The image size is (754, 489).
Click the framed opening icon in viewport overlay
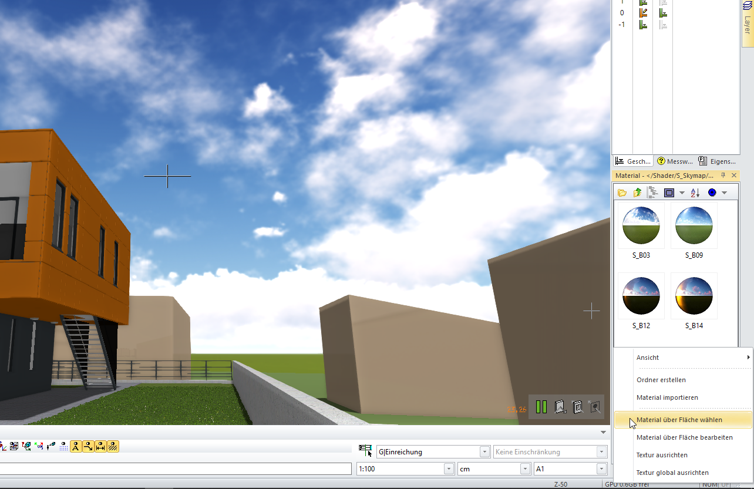pyautogui.click(x=576, y=406)
